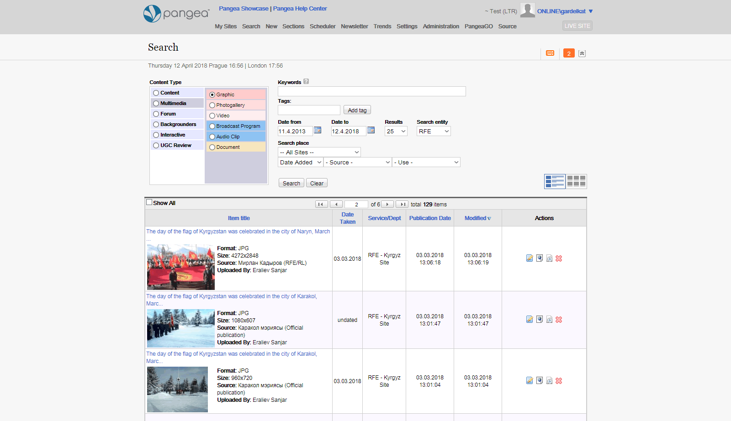Open the Date to calendar picker
Screen dimensions: 731x421
pos(371,130)
